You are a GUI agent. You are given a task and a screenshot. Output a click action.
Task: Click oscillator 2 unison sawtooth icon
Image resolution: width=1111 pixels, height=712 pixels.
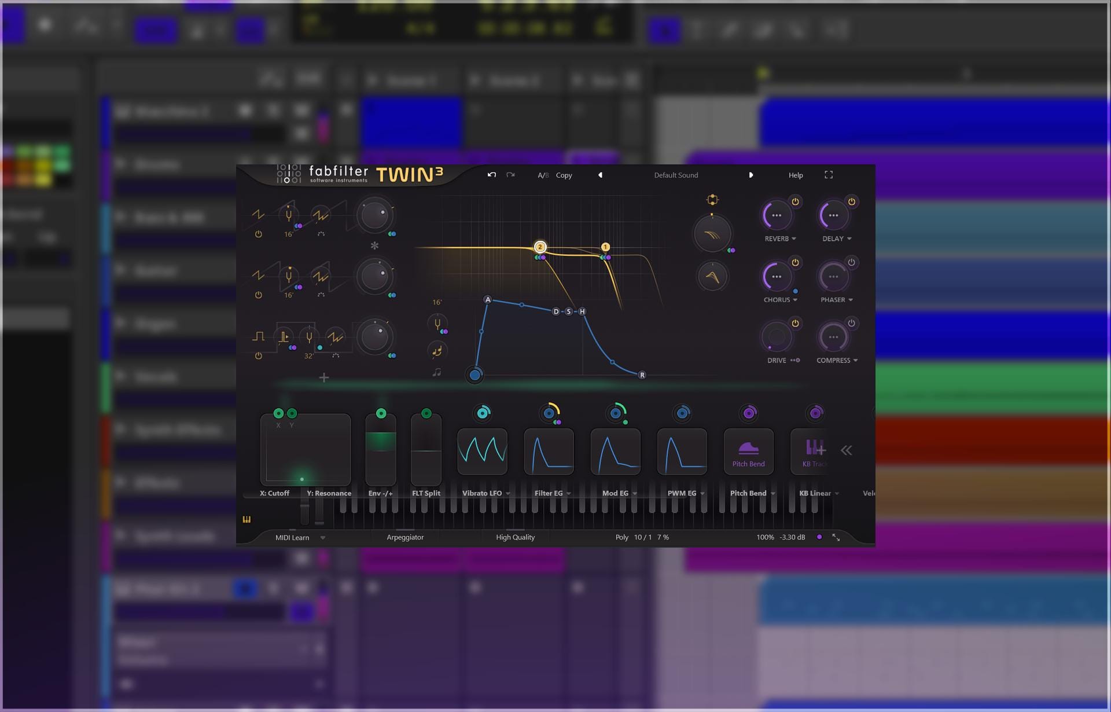click(x=321, y=276)
